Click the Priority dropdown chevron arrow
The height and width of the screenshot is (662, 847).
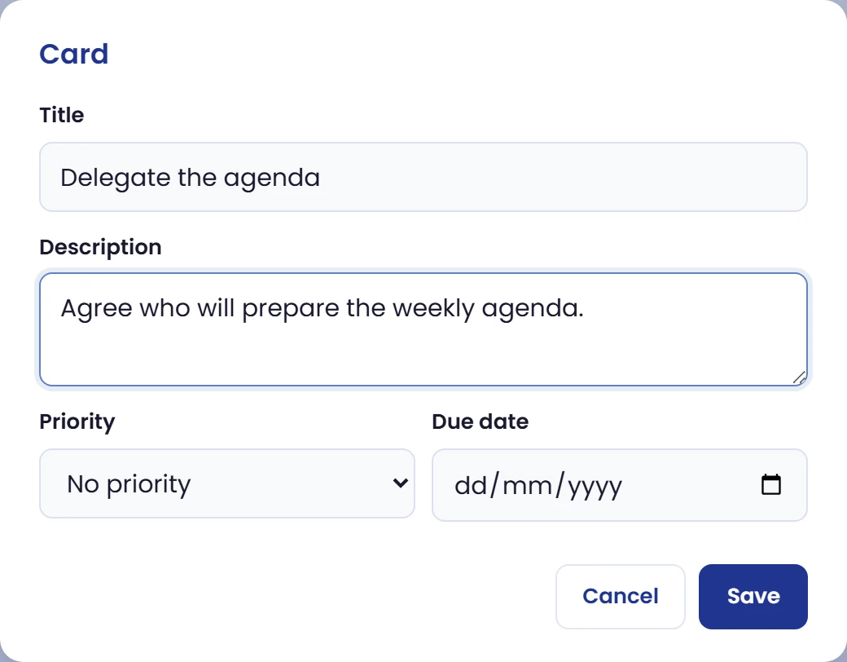[x=400, y=483]
